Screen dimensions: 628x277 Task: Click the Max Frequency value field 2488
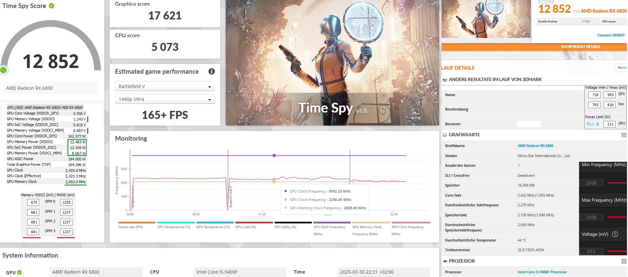click(591, 217)
